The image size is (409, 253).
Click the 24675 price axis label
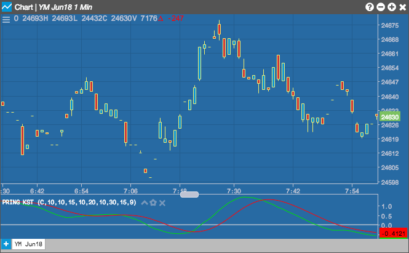[x=390, y=26]
